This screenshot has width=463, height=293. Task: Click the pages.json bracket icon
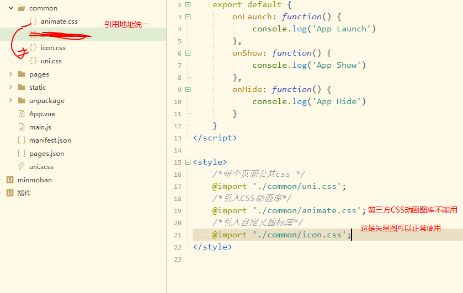pyautogui.click(x=22, y=153)
